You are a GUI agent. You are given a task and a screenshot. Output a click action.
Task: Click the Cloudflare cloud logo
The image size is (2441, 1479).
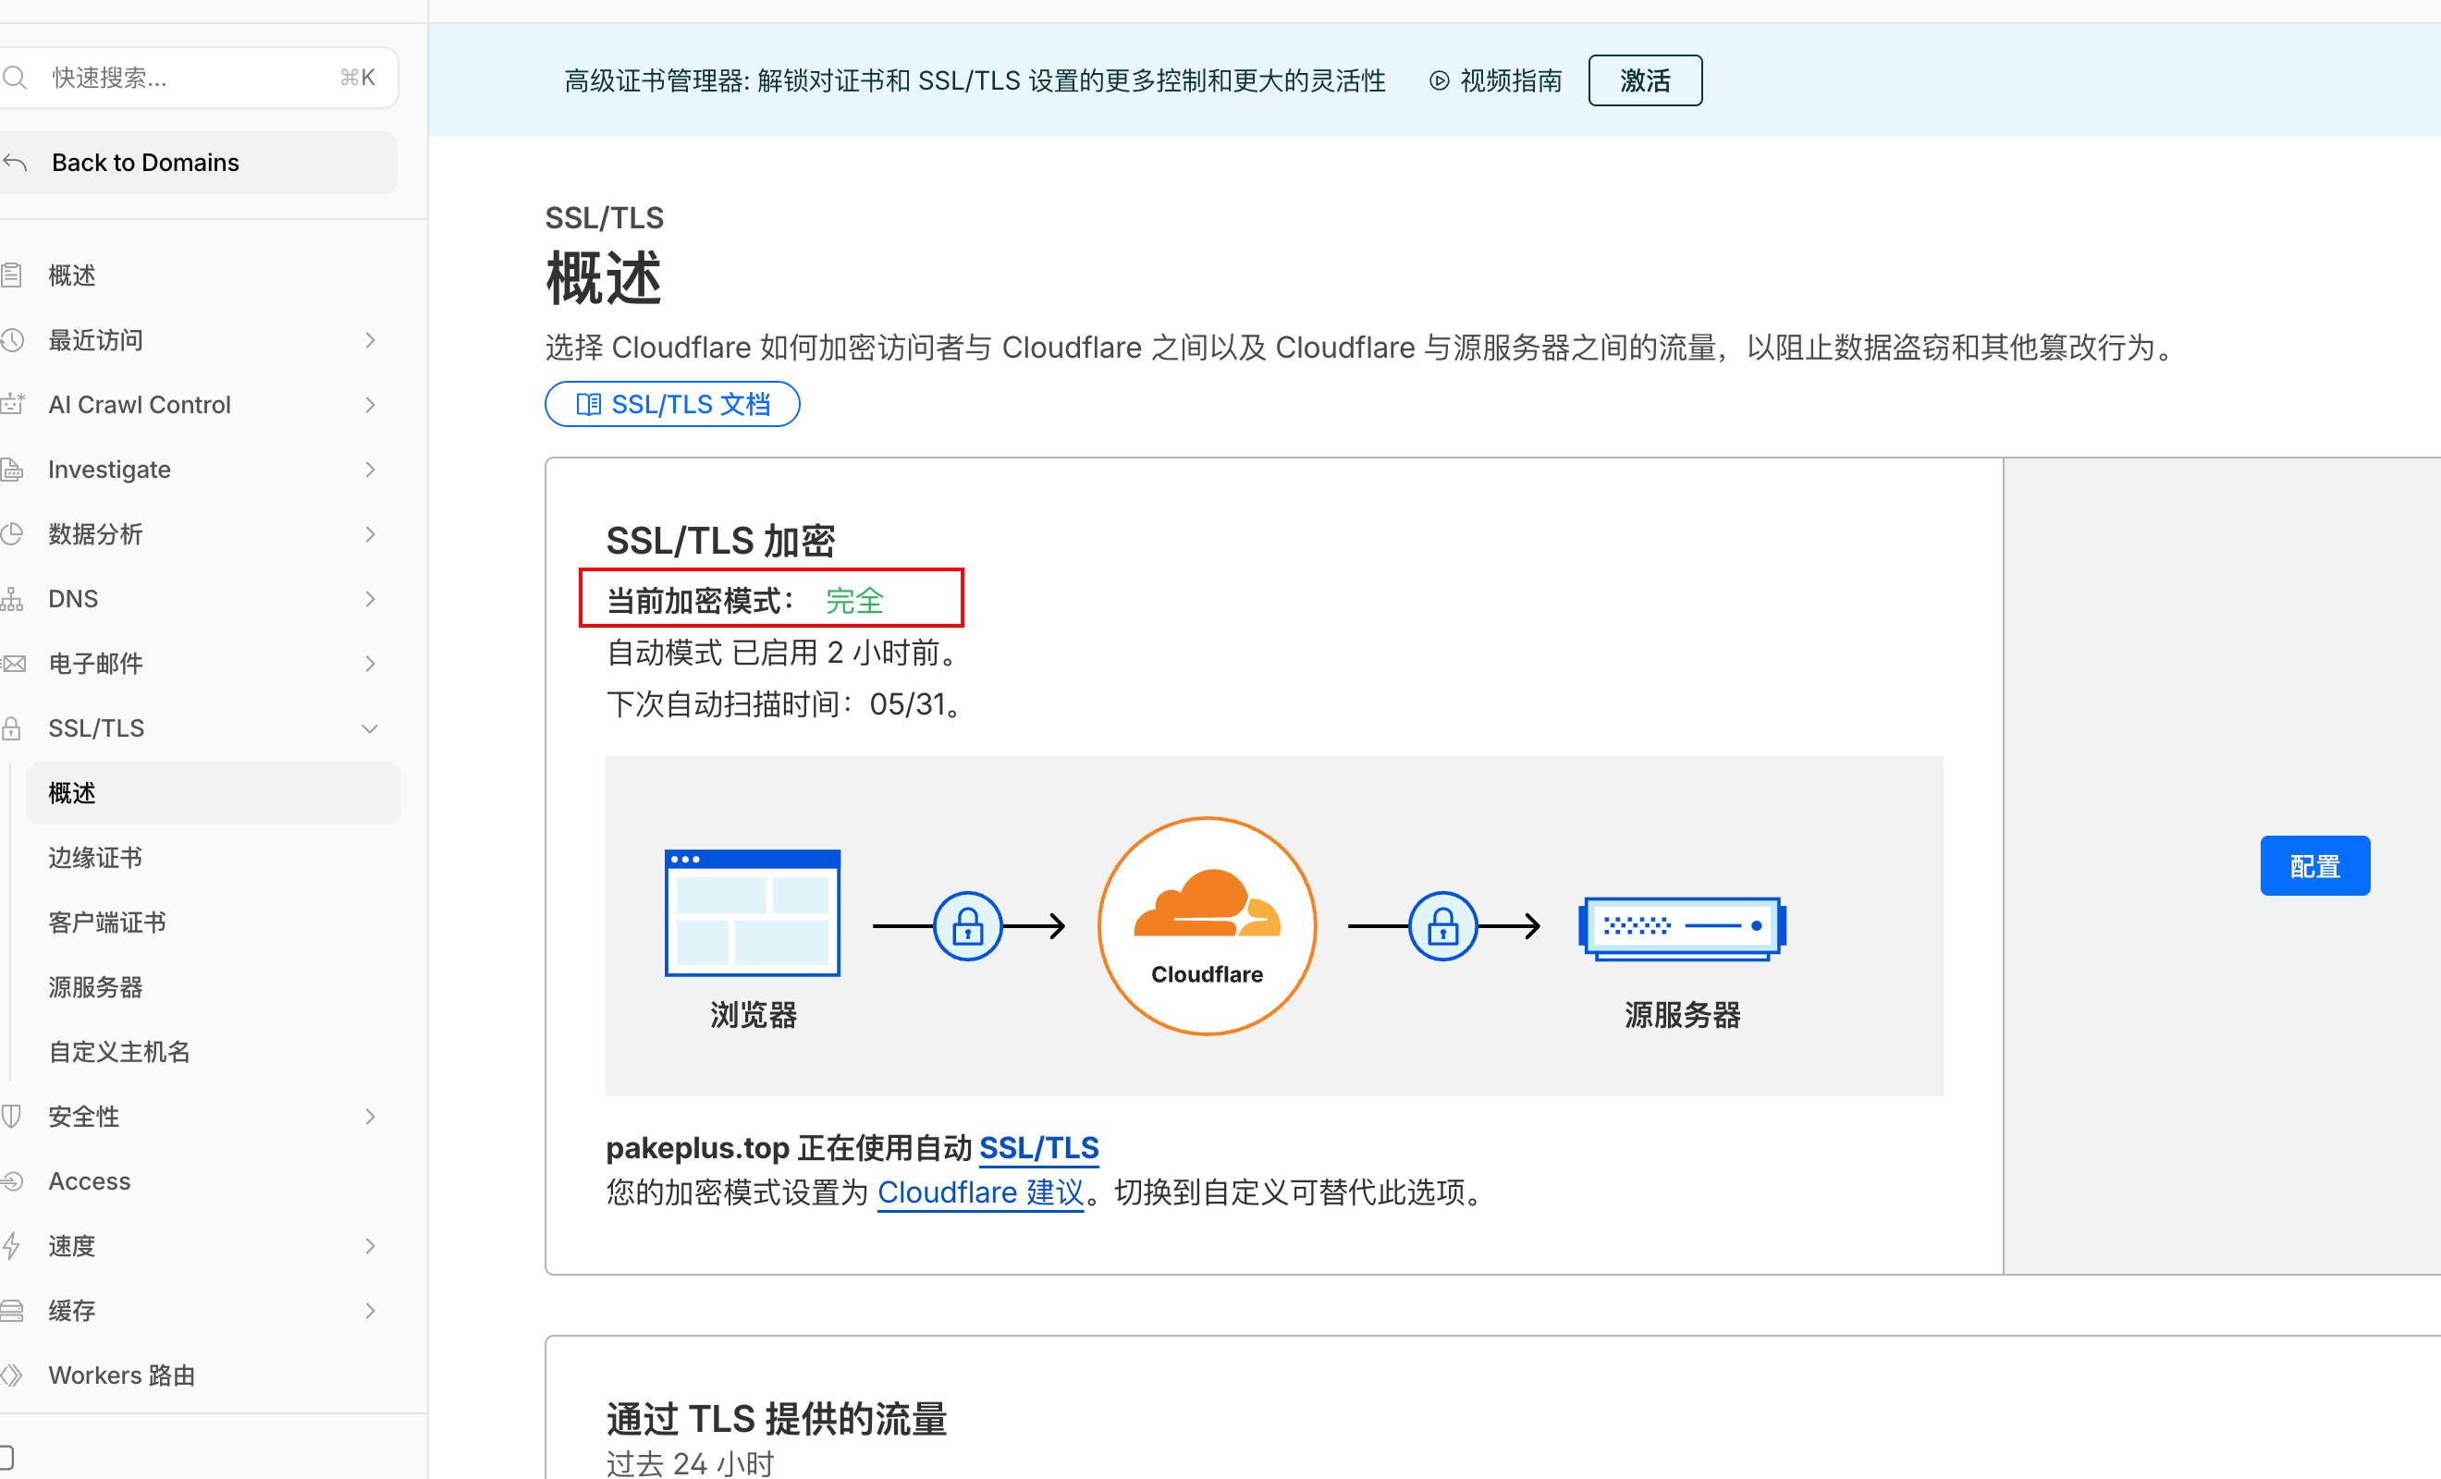pyautogui.click(x=1207, y=903)
